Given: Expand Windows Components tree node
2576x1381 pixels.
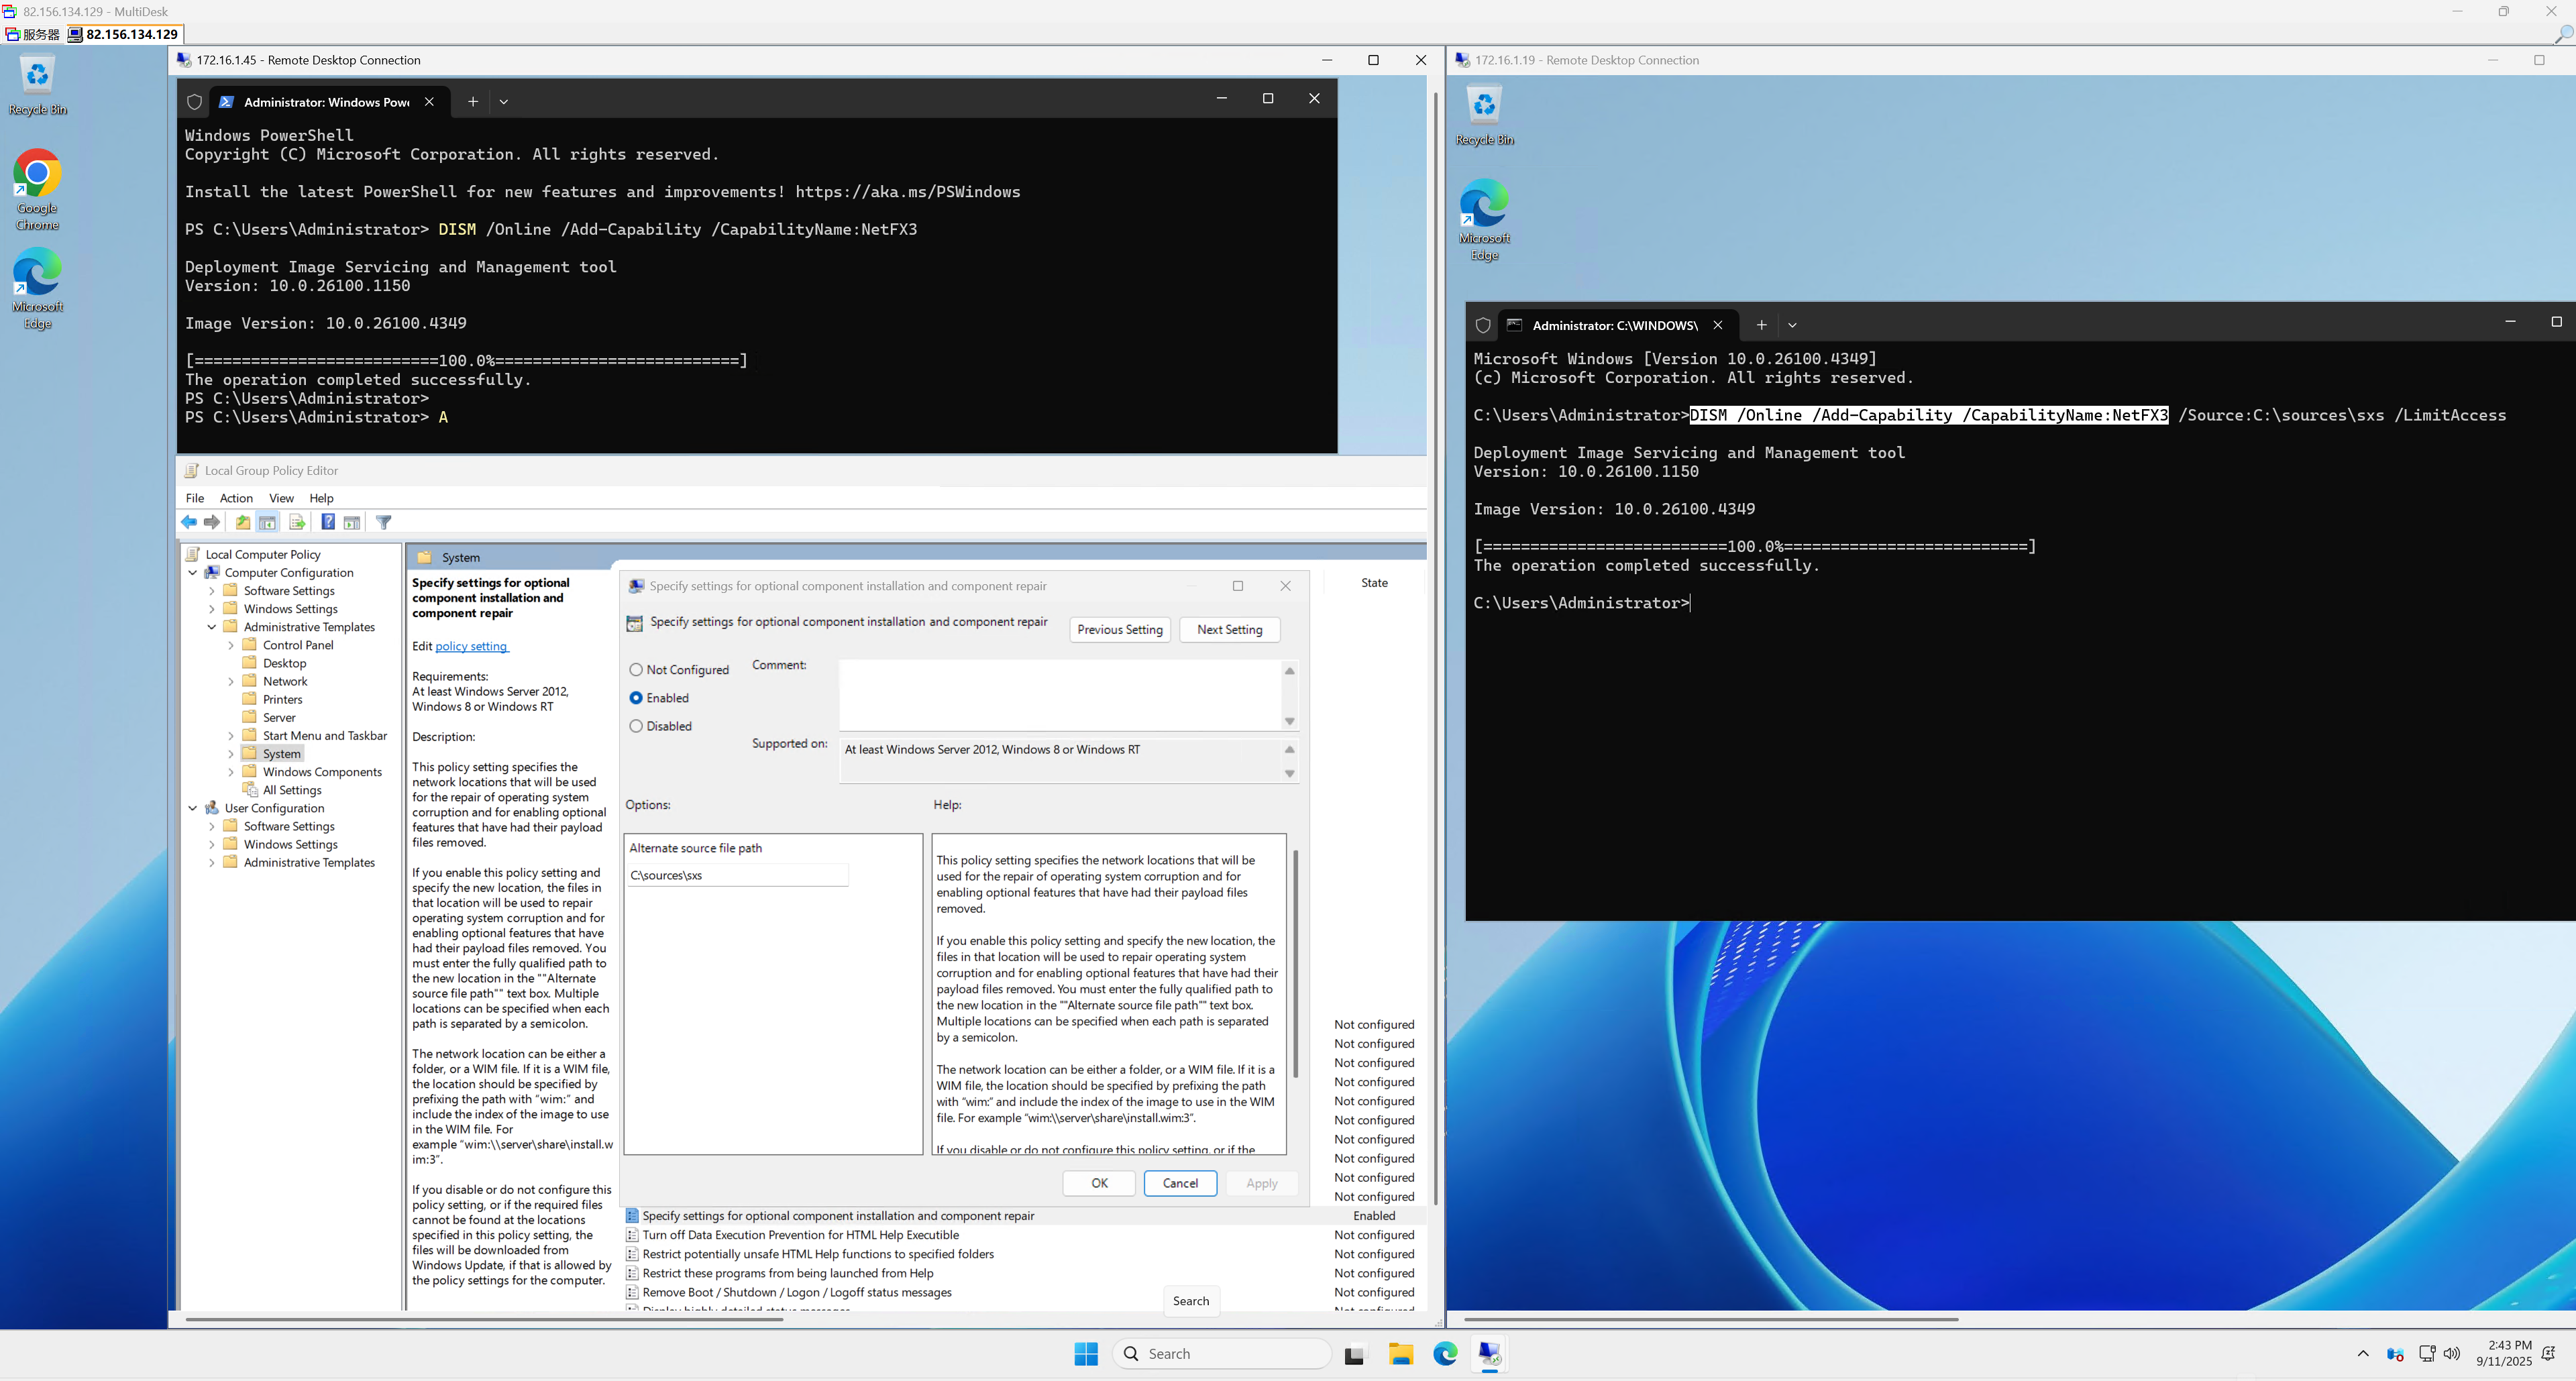Looking at the screenshot, I should pos(231,772).
